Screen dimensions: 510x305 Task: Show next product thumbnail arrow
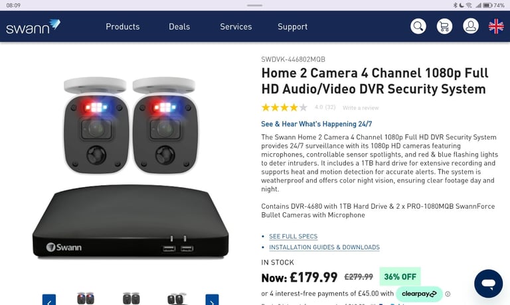pos(212,300)
